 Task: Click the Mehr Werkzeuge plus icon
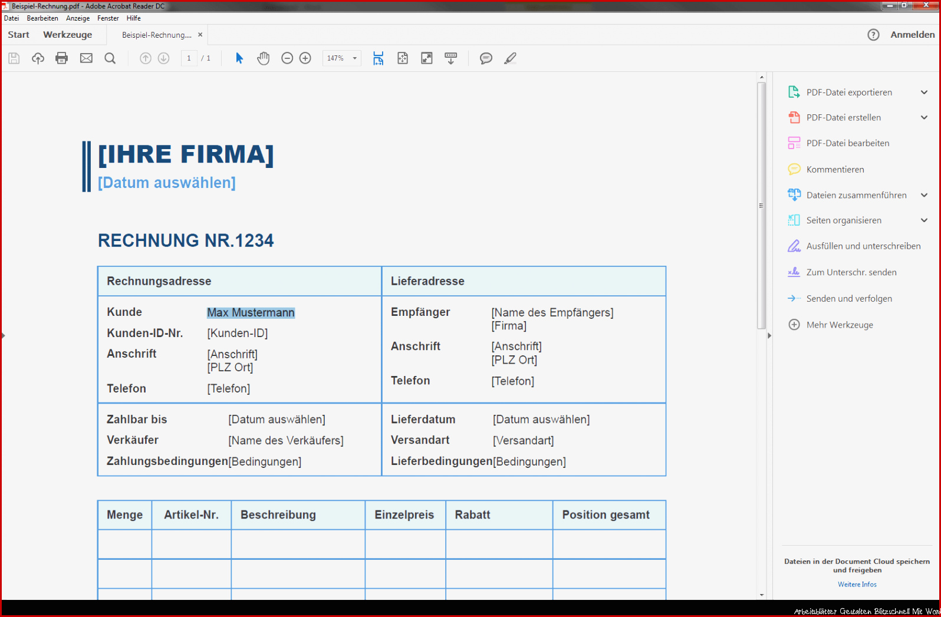point(794,325)
